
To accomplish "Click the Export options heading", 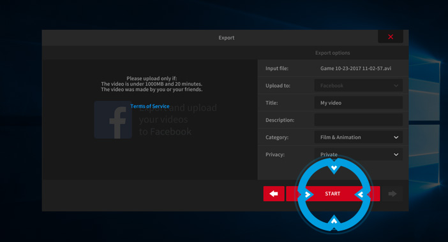I will [x=332, y=53].
